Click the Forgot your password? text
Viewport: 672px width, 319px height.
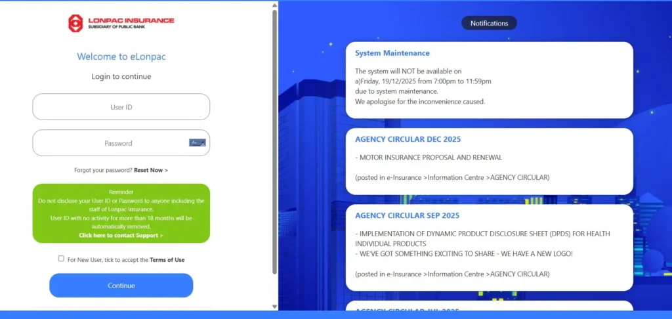click(x=103, y=170)
